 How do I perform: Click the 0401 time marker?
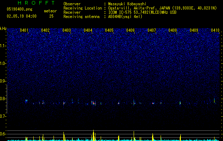tap(24, 30)
